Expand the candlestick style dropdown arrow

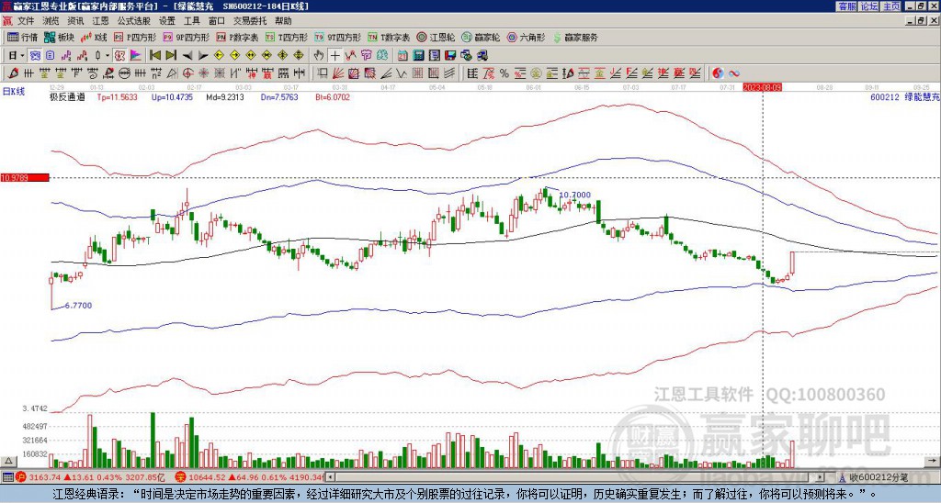108,56
